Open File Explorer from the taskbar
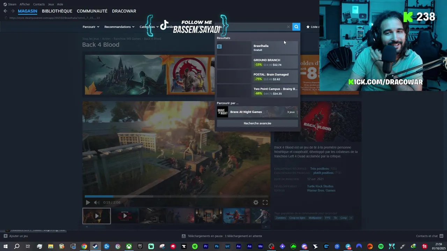Image resolution: width=447 pixels, height=251 pixels. (x=51, y=246)
